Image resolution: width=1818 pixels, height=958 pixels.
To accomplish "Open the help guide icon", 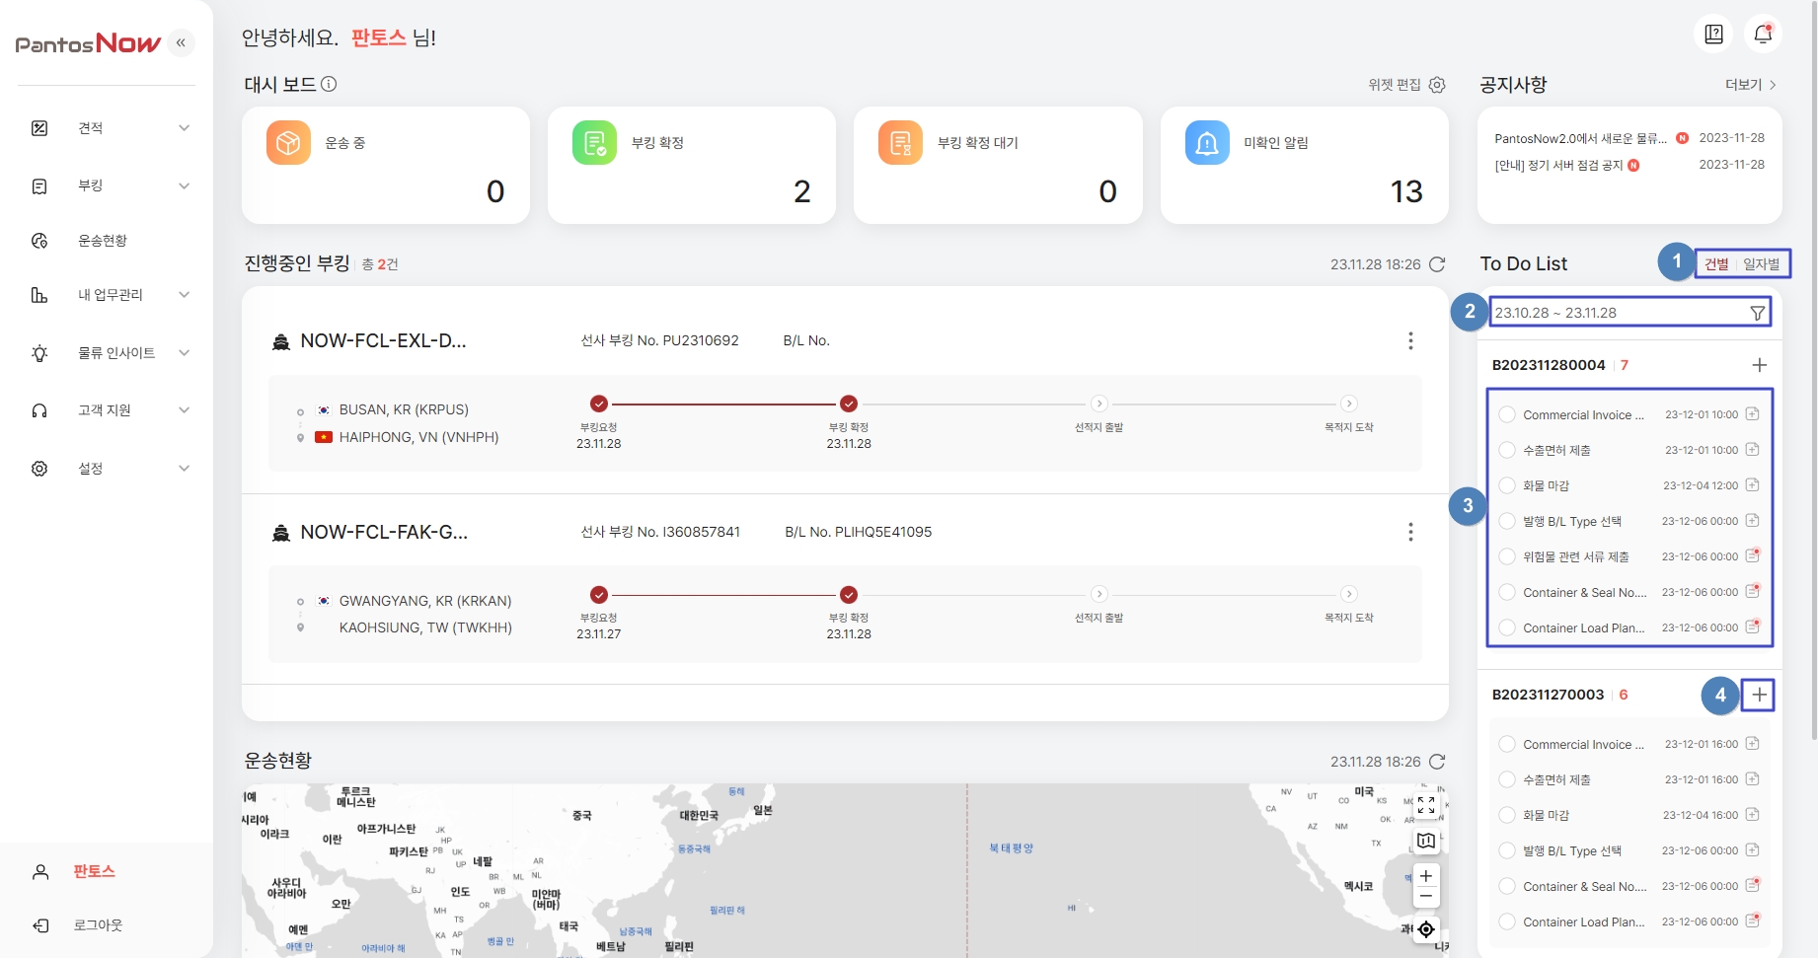I will pyautogui.click(x=1713, y=35).
